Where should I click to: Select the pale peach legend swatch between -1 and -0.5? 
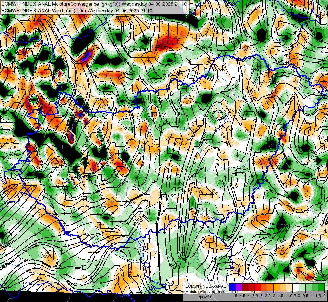pos(289,287)
